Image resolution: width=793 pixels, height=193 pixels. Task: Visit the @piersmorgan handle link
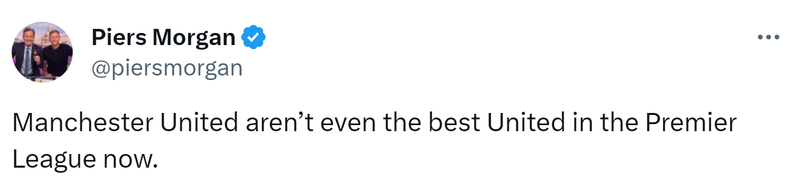pos(167,68)
